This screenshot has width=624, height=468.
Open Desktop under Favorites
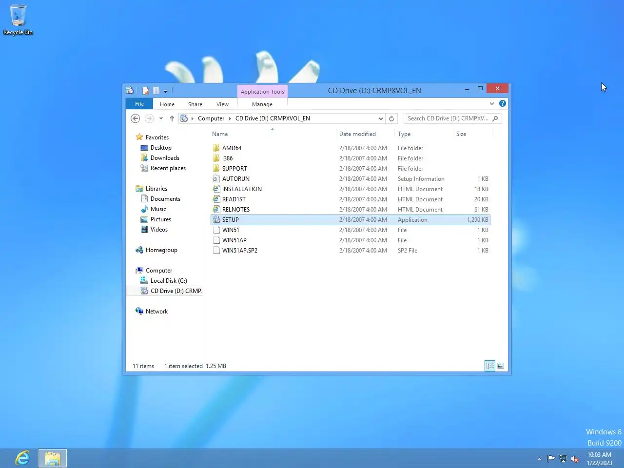point(161,148)
